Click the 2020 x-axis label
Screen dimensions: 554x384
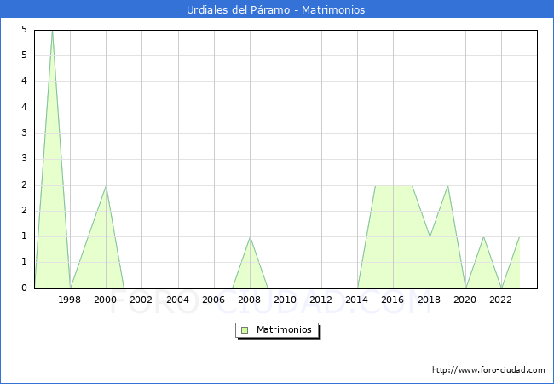click(465, 300)
